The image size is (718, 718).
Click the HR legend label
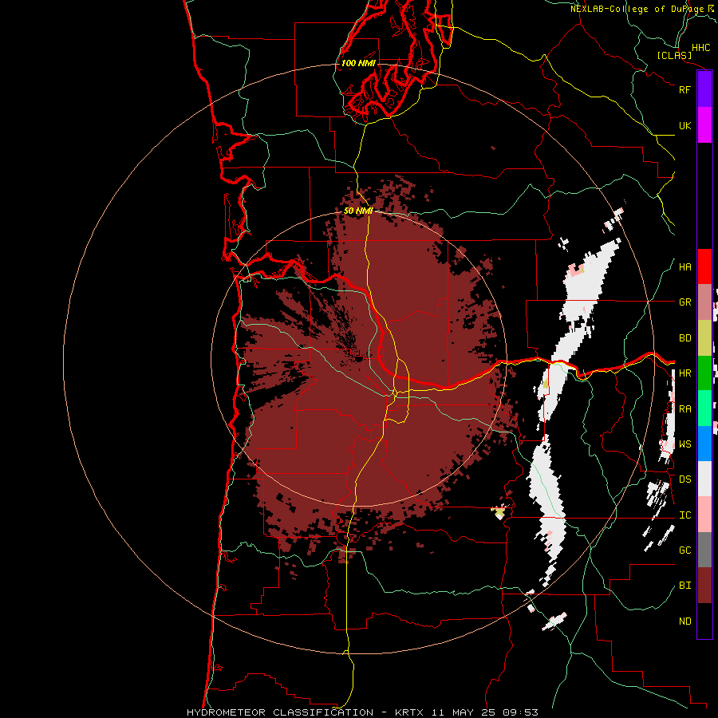click(x=684, y=373)
